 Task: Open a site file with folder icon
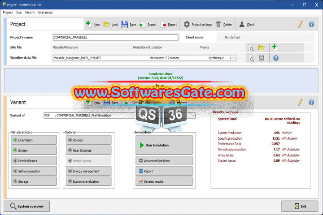261,48
